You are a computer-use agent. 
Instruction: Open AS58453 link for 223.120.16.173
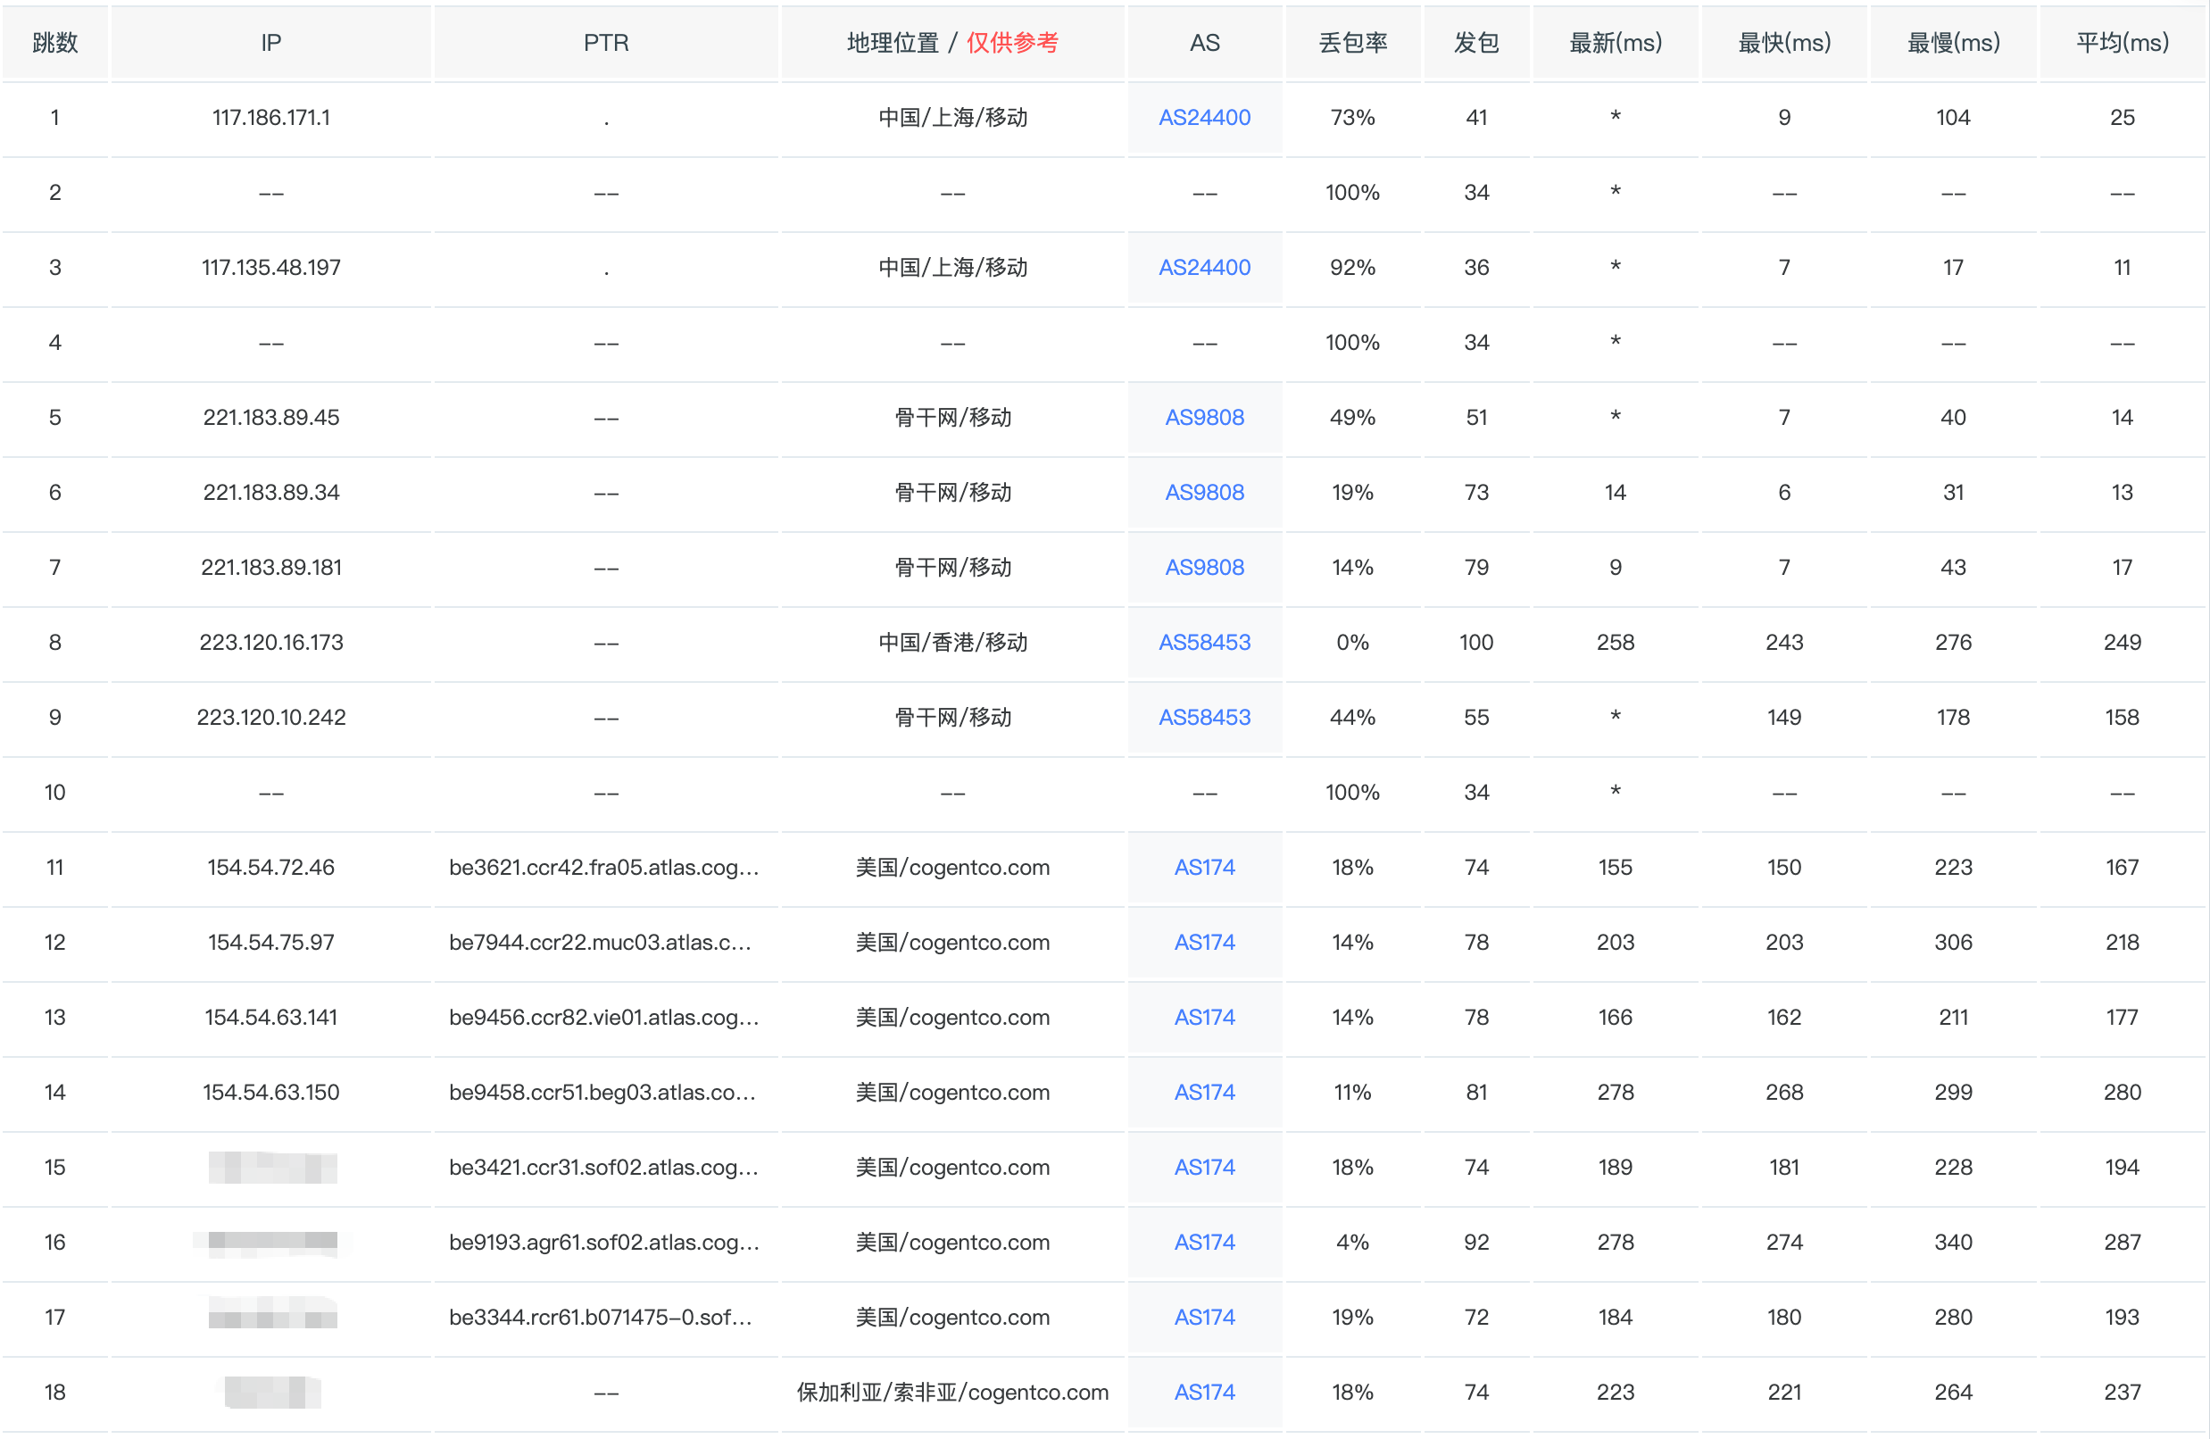1204,643
